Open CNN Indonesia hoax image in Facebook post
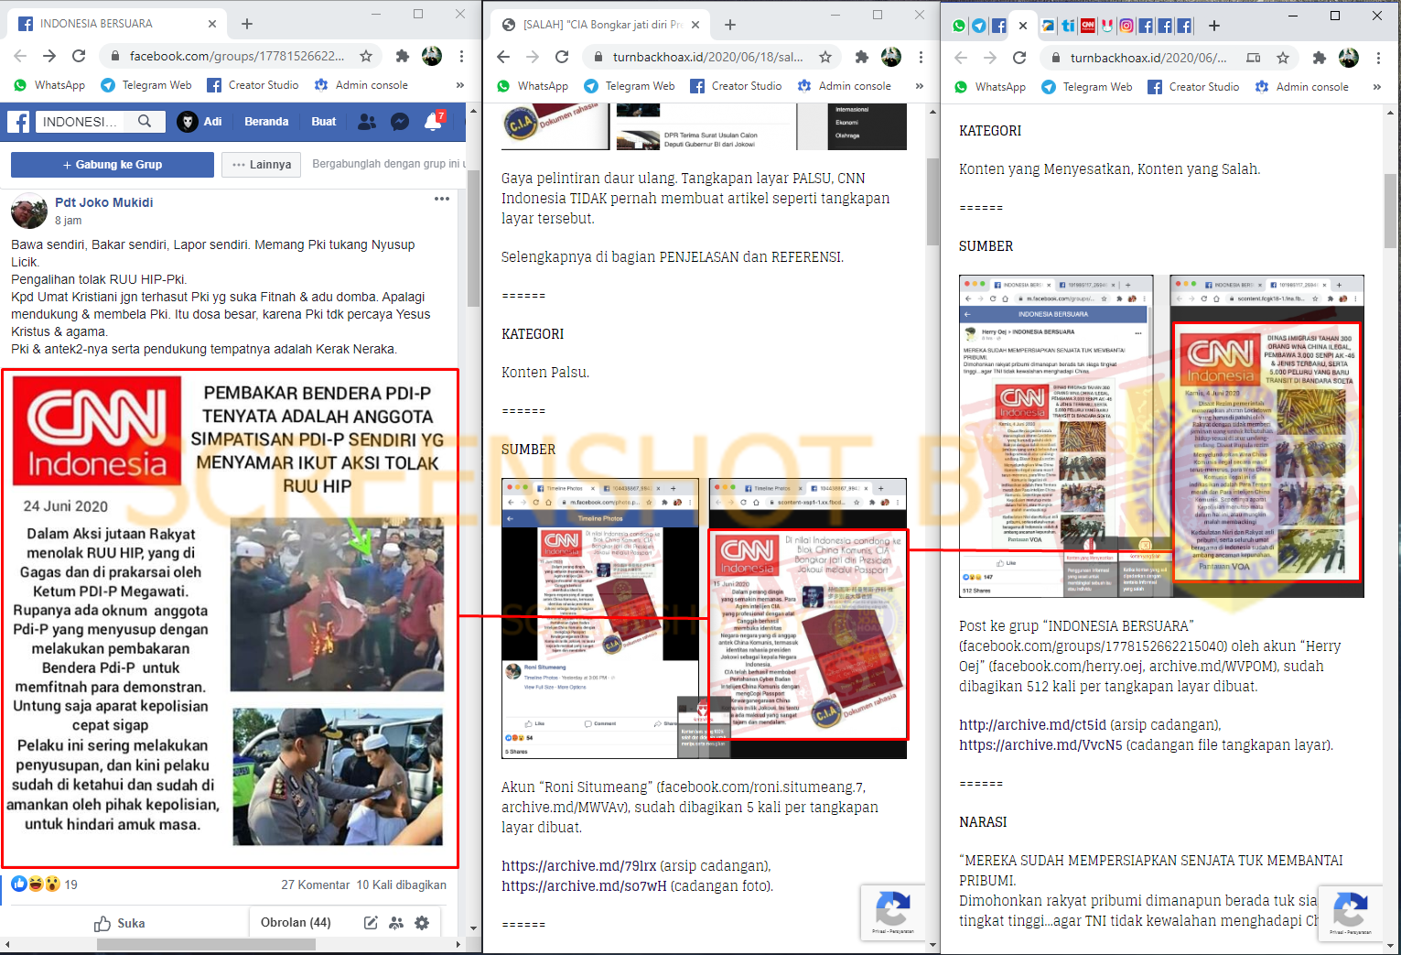The image size is (1401, 955). (x=230, y=618)
